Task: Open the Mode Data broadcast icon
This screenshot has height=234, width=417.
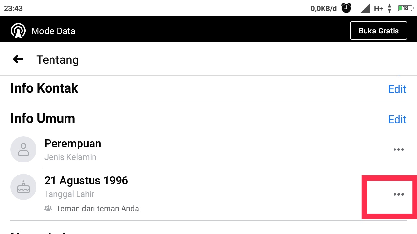Action: 18,30
